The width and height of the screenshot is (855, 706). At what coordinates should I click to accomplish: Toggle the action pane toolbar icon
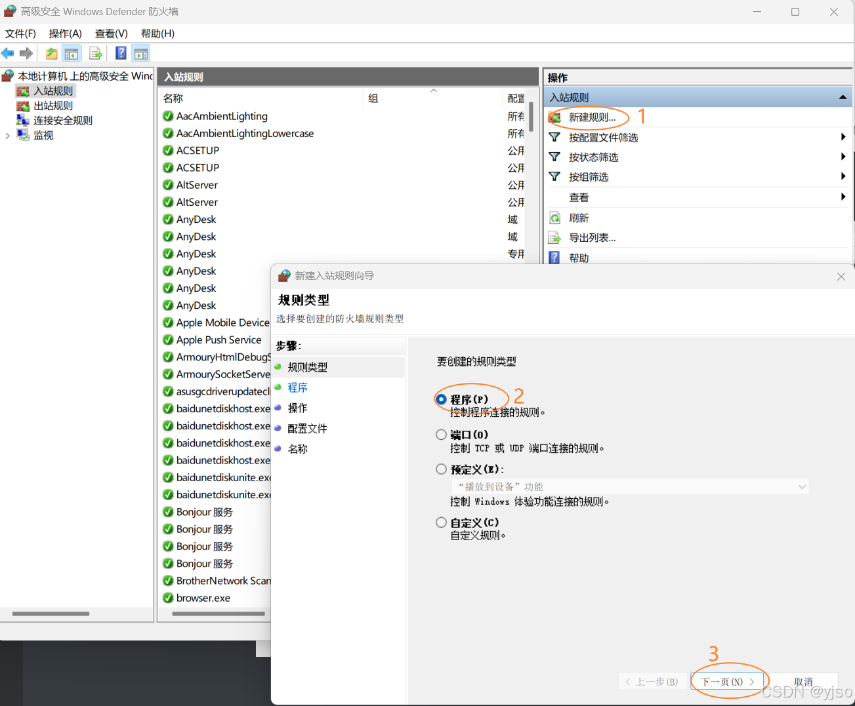pos(141,54)
